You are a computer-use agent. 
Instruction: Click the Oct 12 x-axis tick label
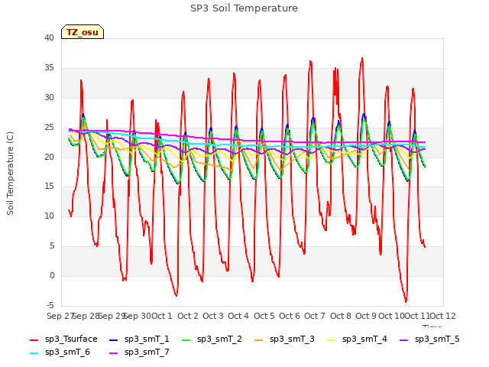[x=442, y=316]
